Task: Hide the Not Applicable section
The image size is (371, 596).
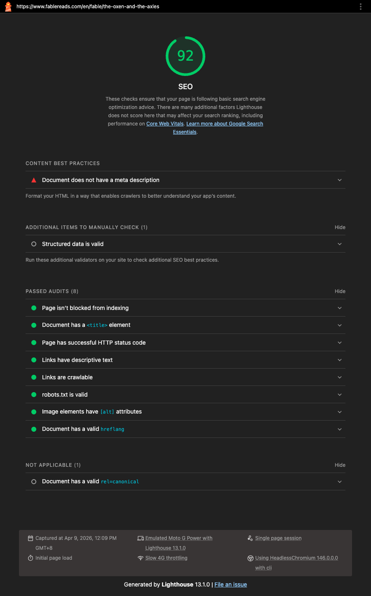Action: pos(340,465)
